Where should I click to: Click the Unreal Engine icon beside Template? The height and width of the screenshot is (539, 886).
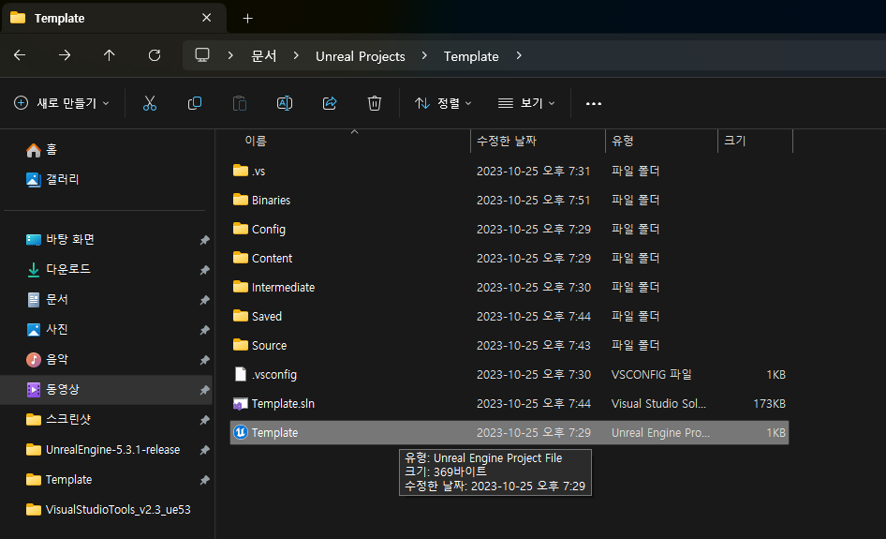pos(241,432)
